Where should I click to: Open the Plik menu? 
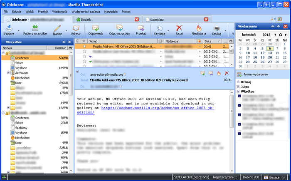tap(6, 12)
